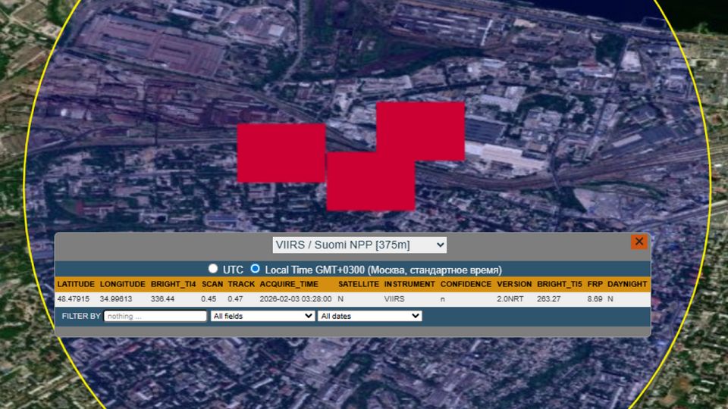Sort by LONGITUDE column header
This screenshot has width=728, height=409.
pos(122,284)
